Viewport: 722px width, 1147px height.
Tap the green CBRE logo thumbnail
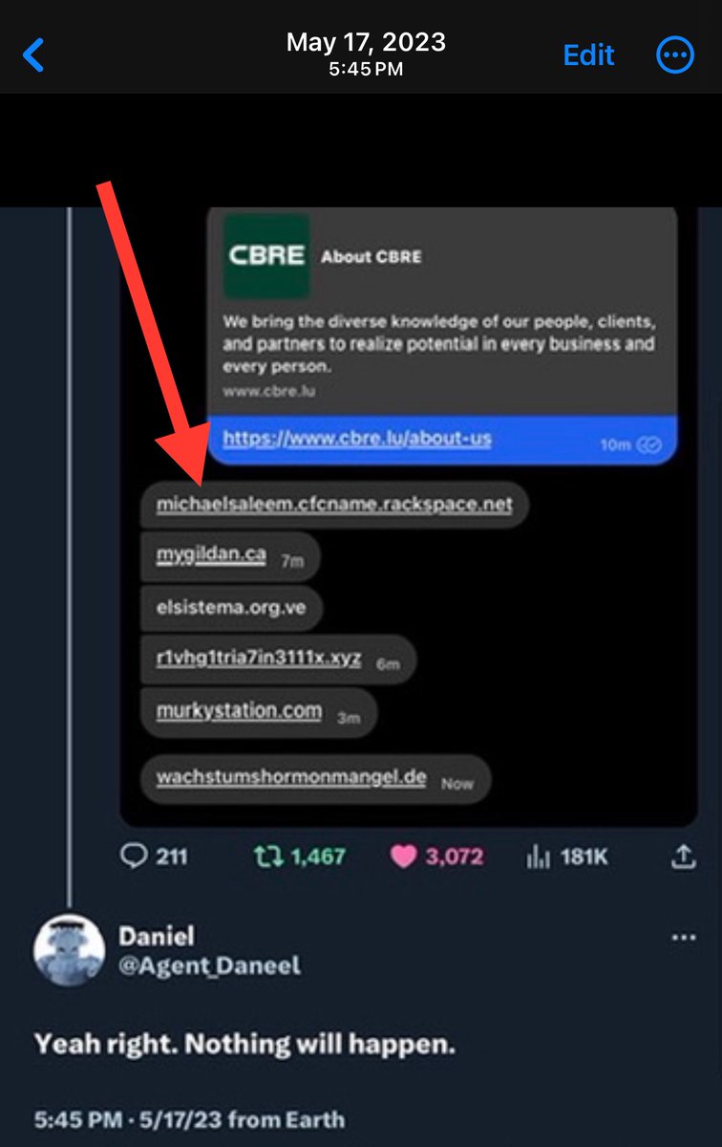[x=266, y=254]
